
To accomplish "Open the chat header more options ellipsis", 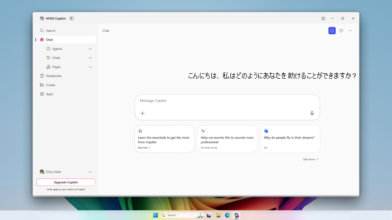I will pos(350,31).
